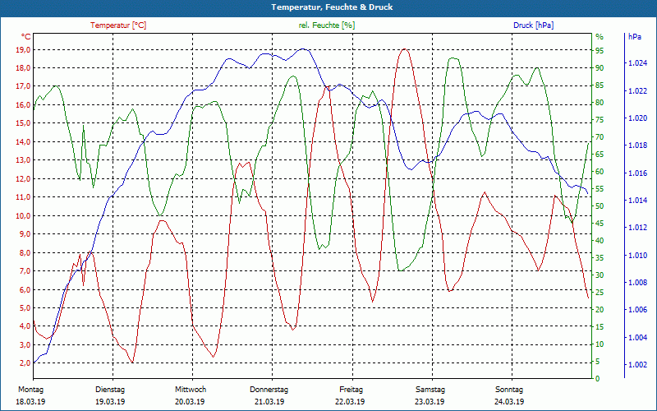Image resolution: width=657 pixels, height=411 pixels.
Task: Click the °C unit label on temperature axis
Action: pyautogui.click(x=25, y=37)
